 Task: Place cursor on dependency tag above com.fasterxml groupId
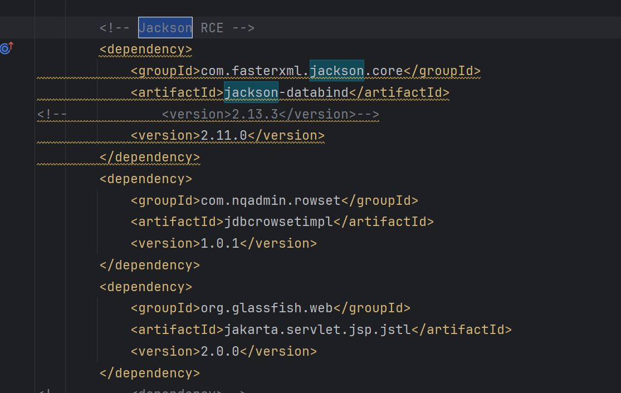(146, 50)
